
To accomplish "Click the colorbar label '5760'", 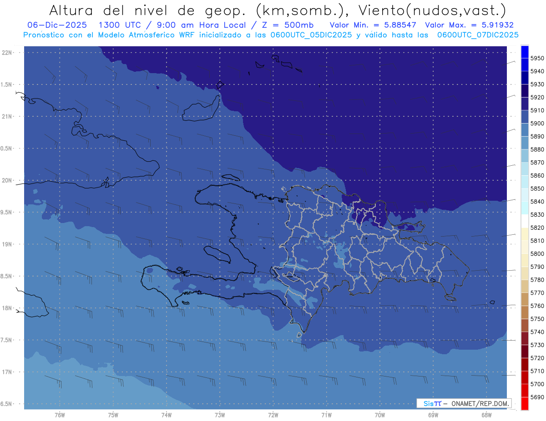I will [x=537, y=306].
